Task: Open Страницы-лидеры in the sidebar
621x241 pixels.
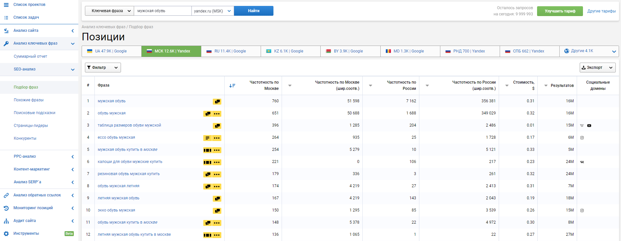Action: pyautogui.click(x=31, y=126)
